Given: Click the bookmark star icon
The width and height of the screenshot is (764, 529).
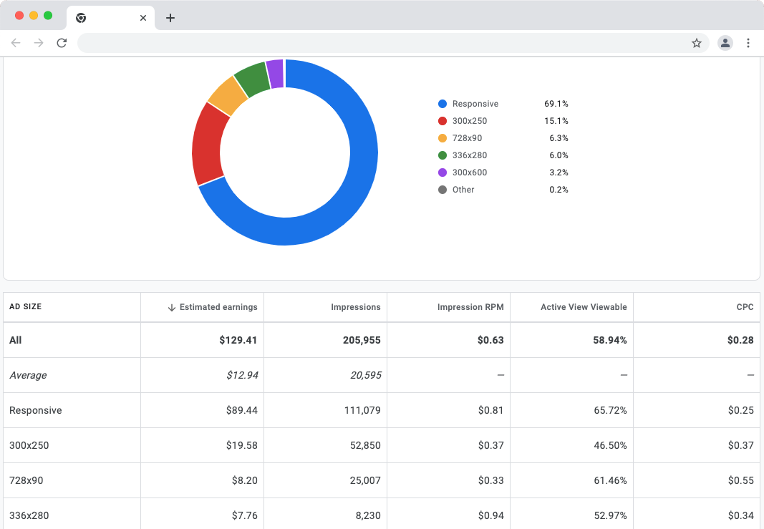Looking at the screenshot, I should [x=697, y=43].
